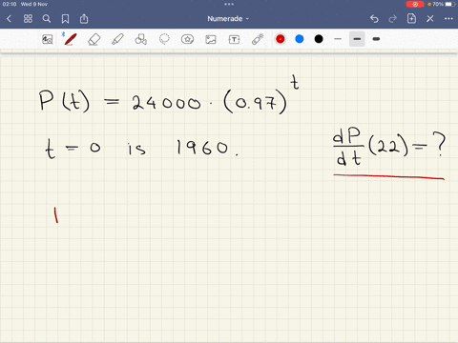Open the more options ellipsis menu
458x343 pixels.
[448, 19]
